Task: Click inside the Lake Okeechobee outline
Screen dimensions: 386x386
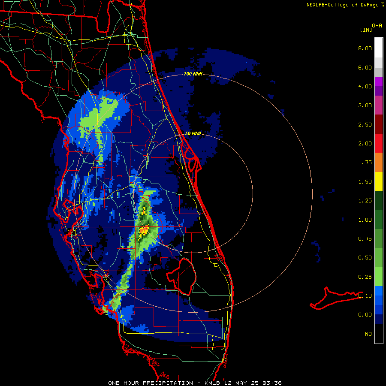Action: click(184, 276)
